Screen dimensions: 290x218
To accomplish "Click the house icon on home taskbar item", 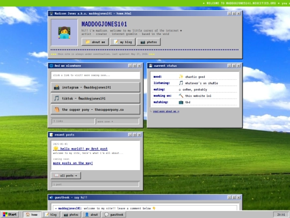I will [28, 214].
